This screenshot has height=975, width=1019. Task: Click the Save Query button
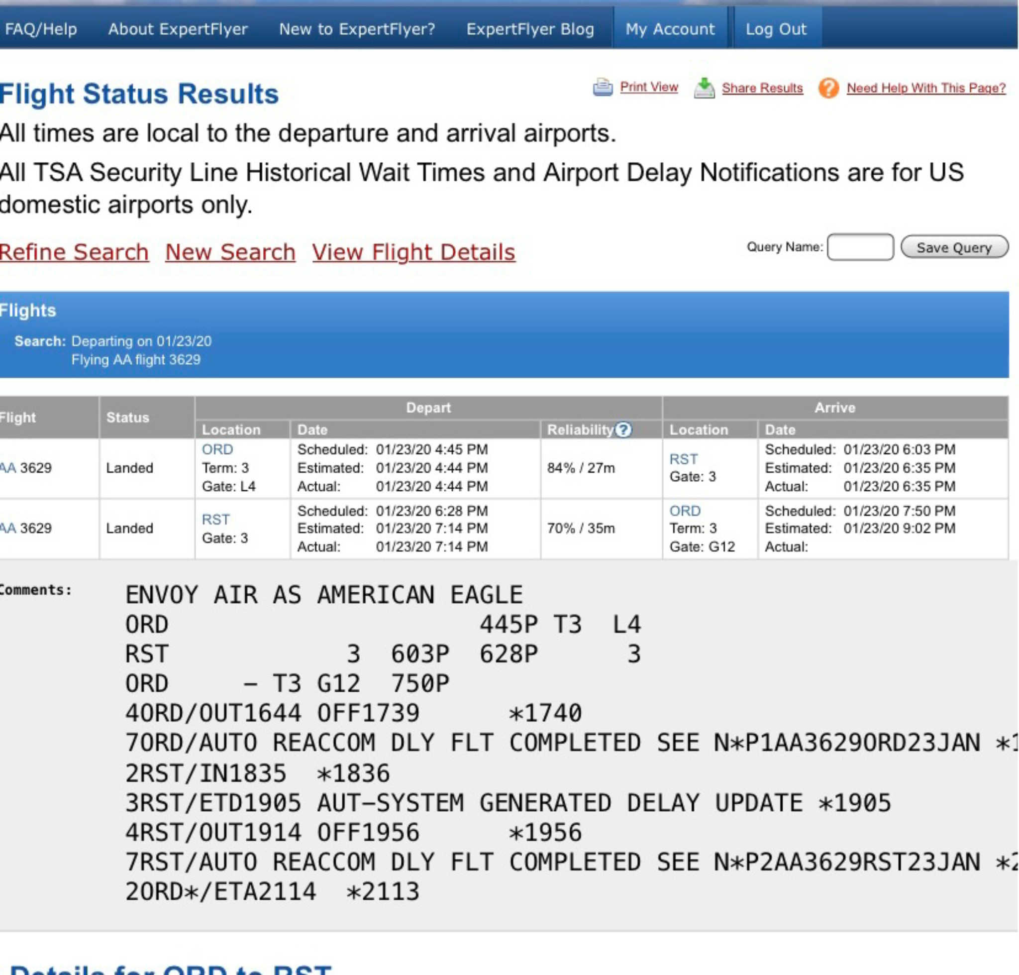point(954,247)
